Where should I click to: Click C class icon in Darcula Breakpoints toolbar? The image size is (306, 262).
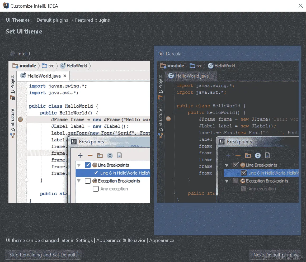pos(258,155)
